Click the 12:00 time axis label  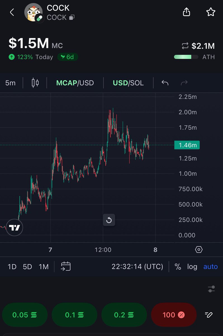(103, 249)
